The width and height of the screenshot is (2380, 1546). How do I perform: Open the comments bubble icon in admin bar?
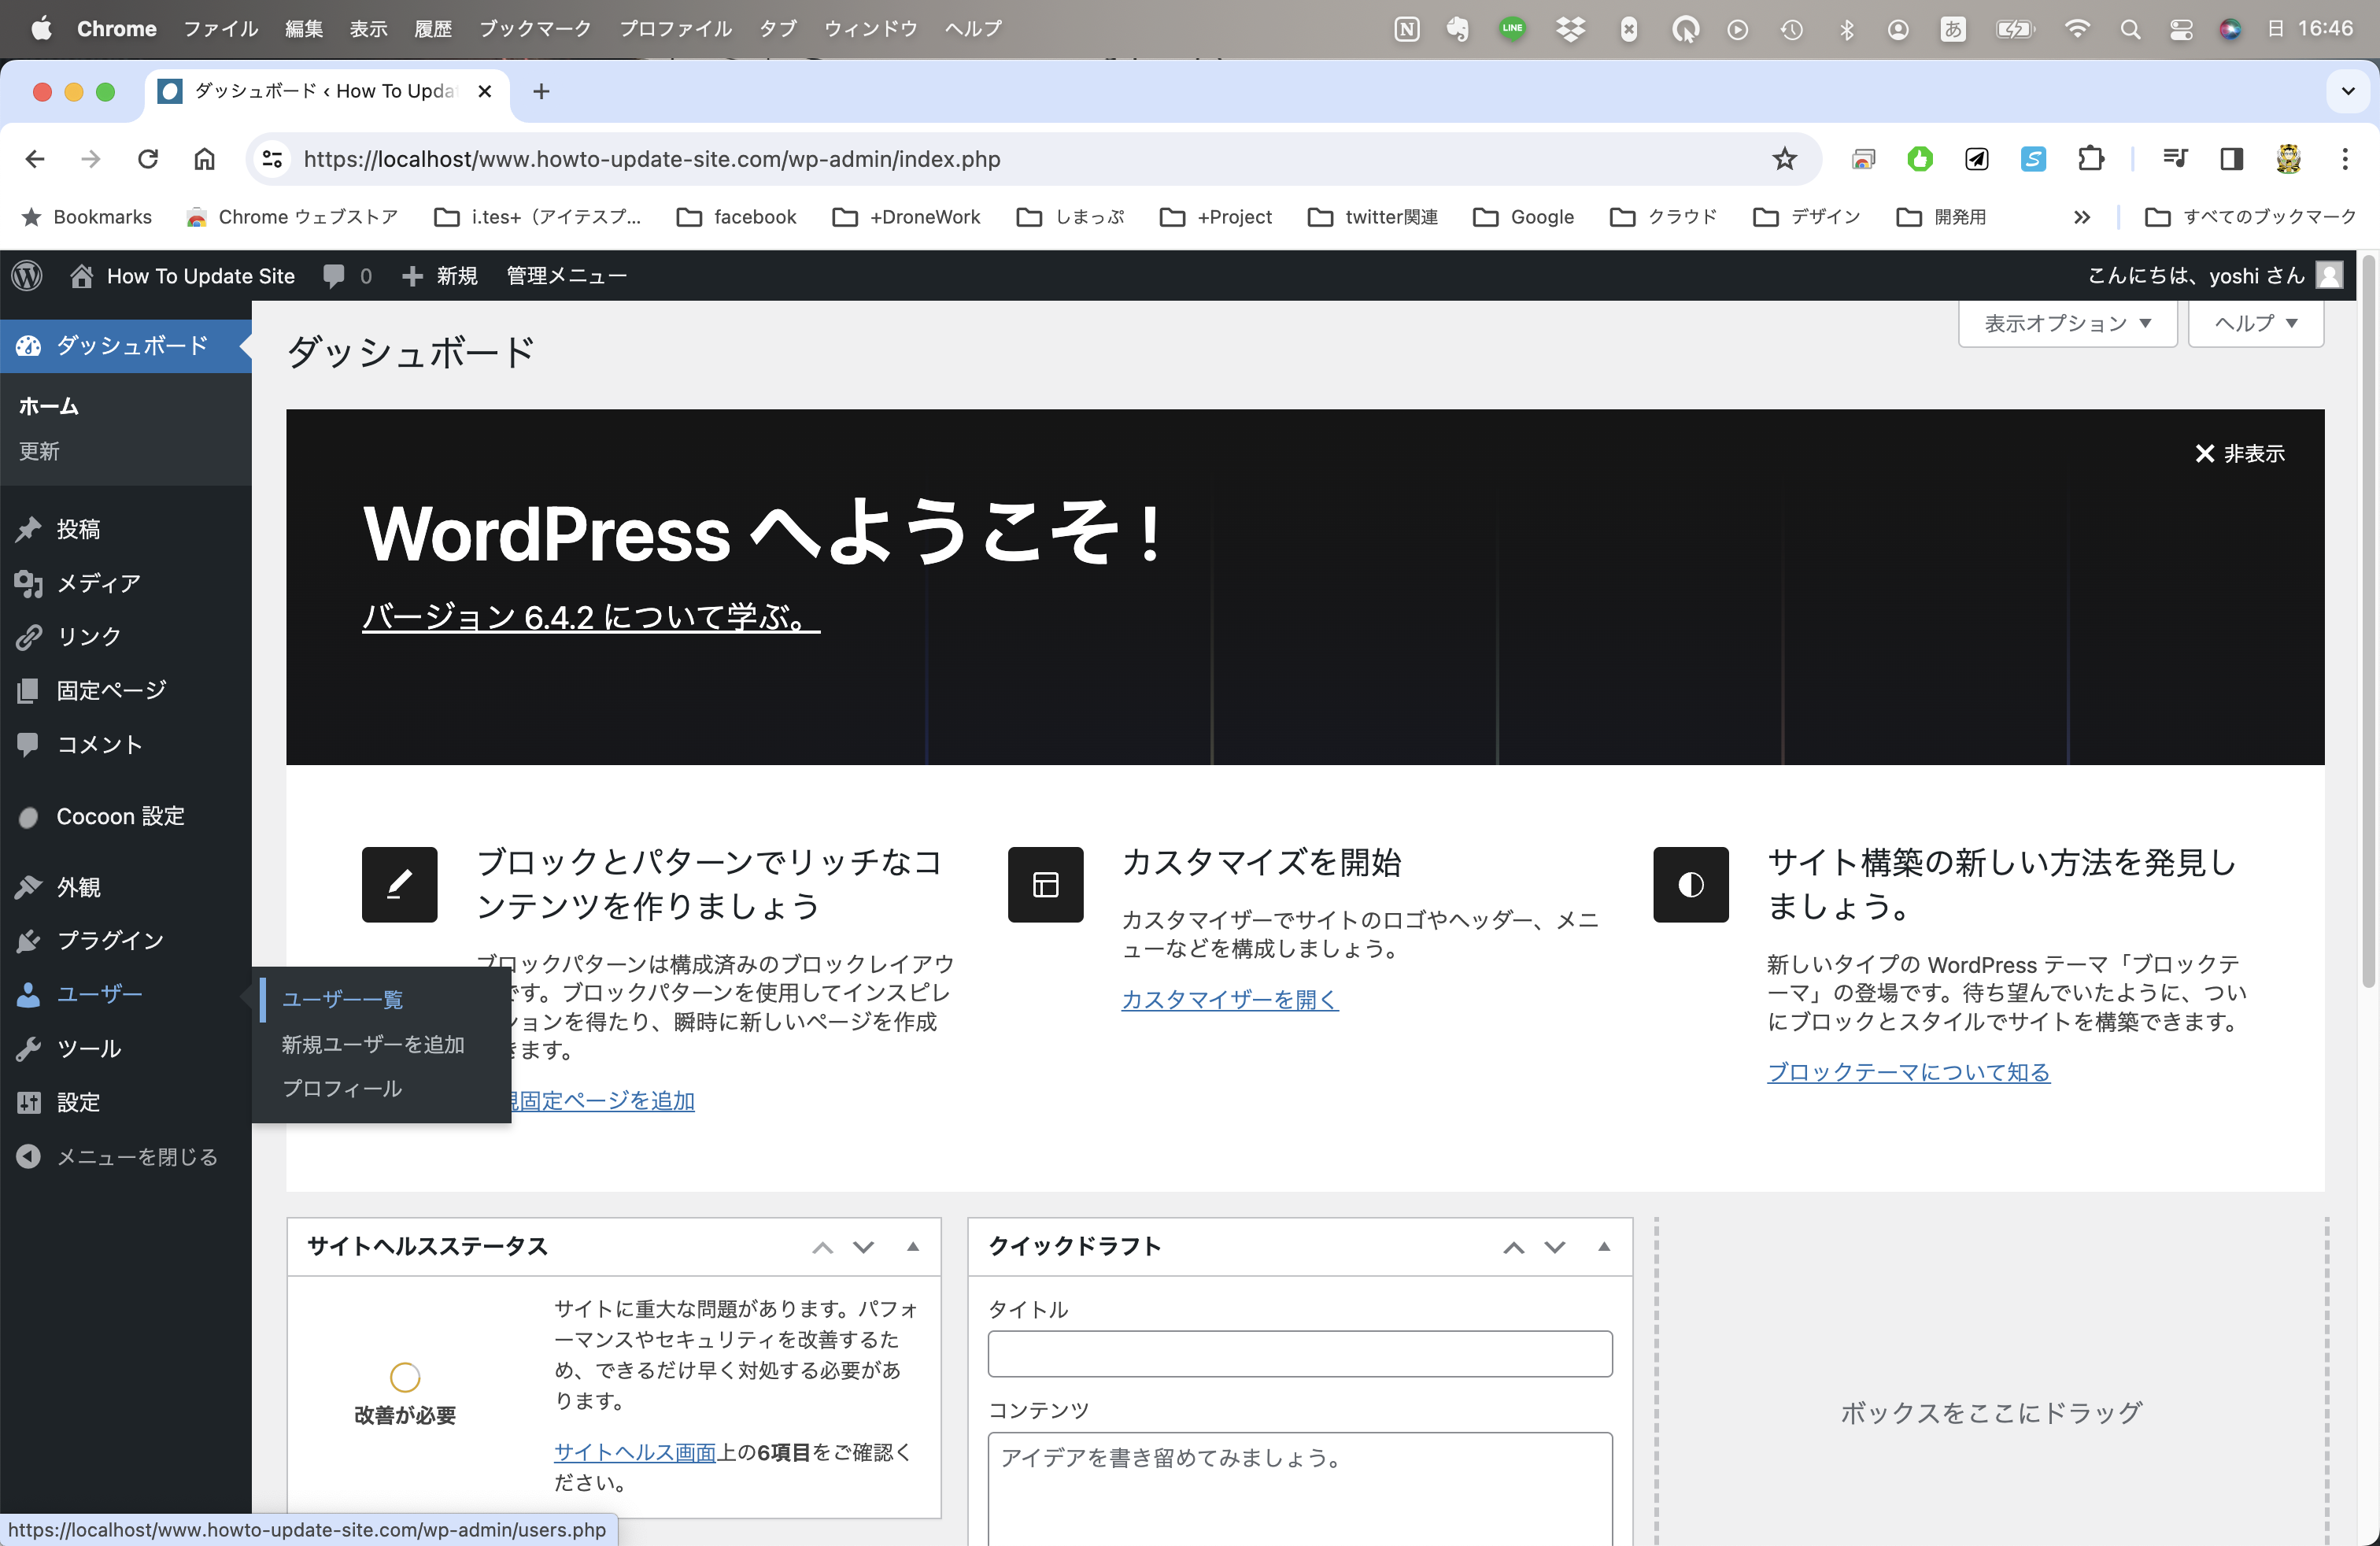pos(334,276)
